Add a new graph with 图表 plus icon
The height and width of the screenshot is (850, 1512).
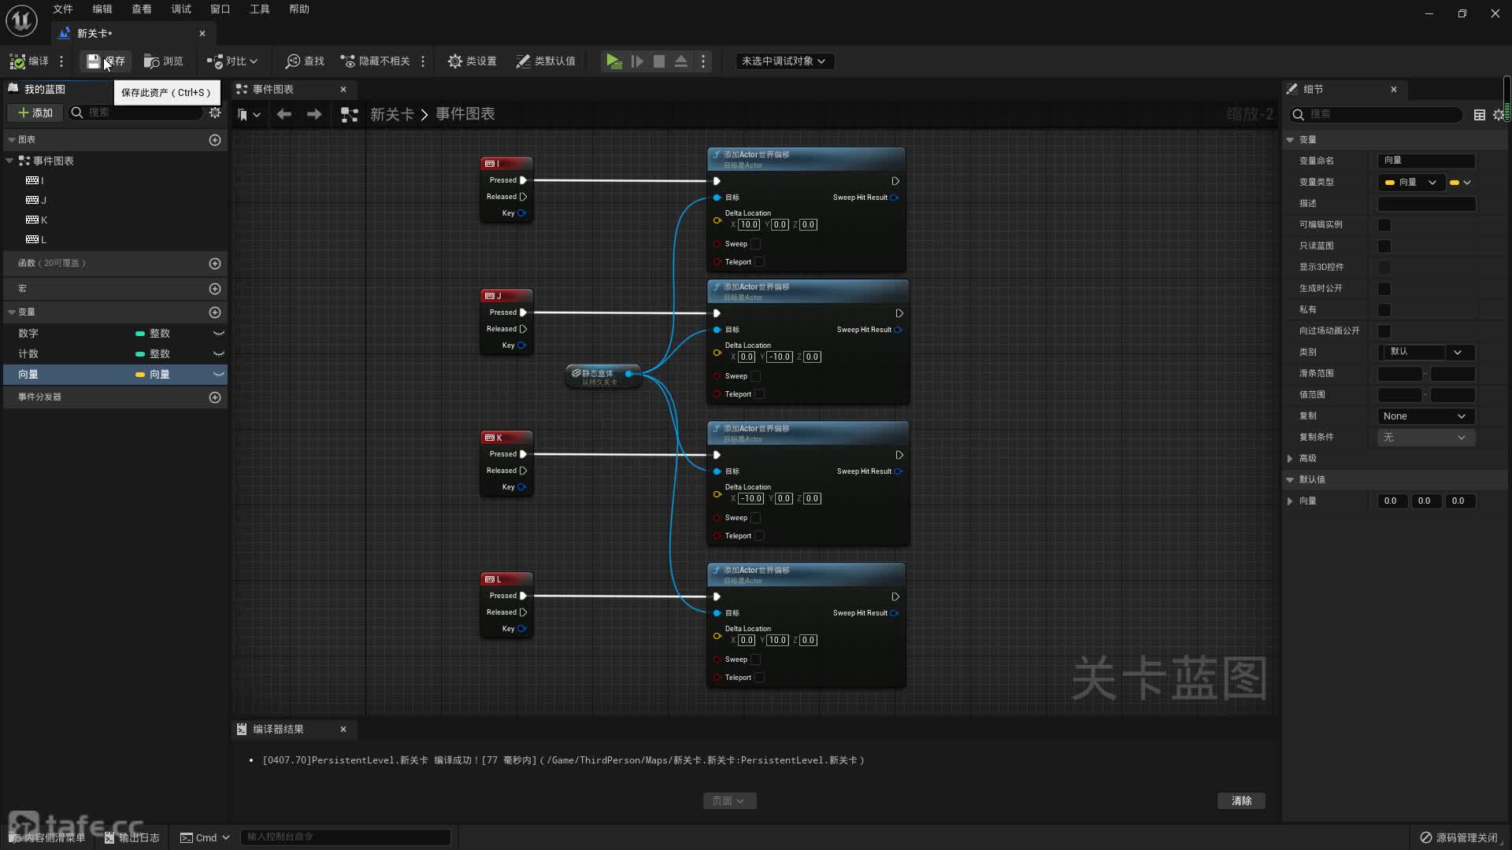point(215,140)
